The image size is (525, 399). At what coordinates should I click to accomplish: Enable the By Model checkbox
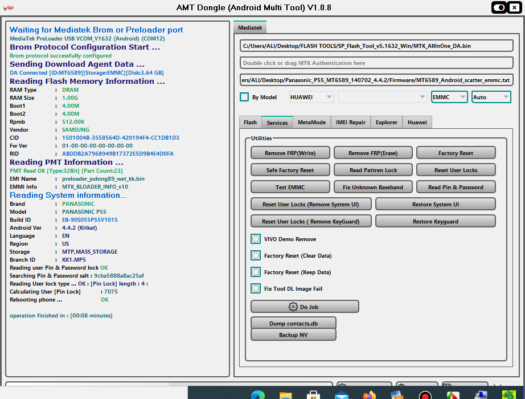pos(244,97)
